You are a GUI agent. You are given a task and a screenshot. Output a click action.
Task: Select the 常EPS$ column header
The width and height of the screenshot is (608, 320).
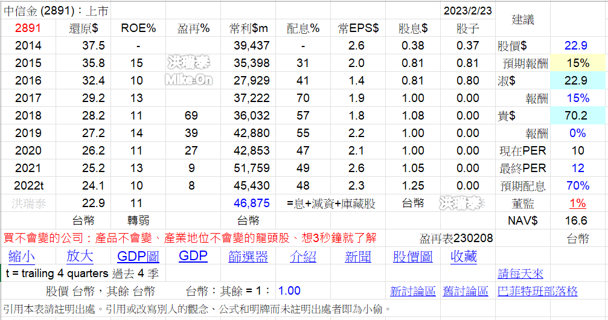(x=358, y=28)
